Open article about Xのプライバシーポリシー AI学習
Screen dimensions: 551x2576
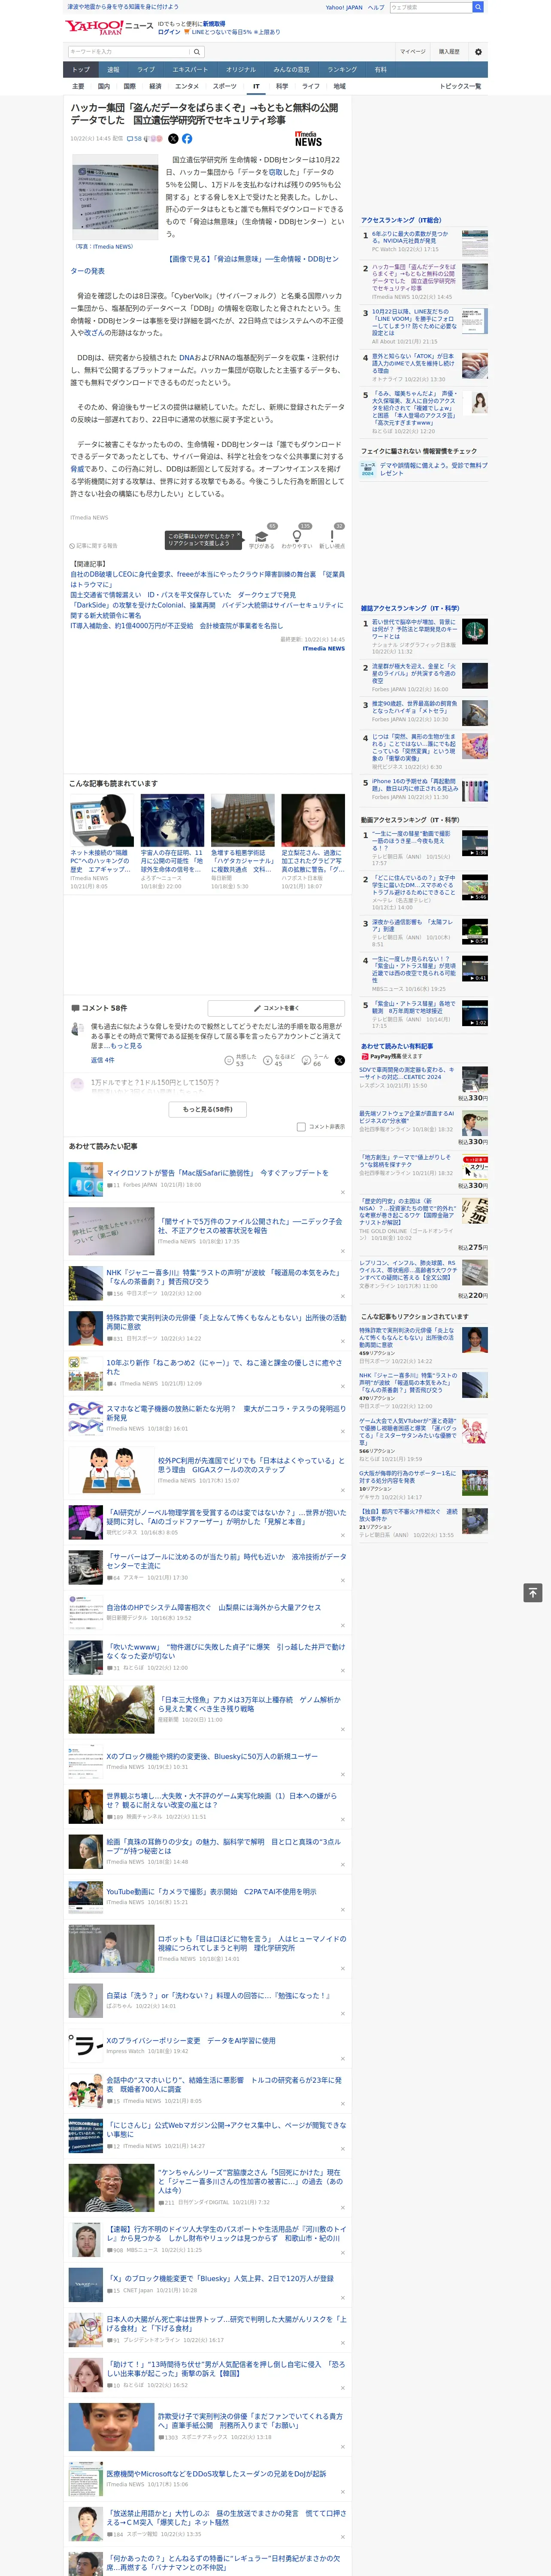tap(190, 2040)
